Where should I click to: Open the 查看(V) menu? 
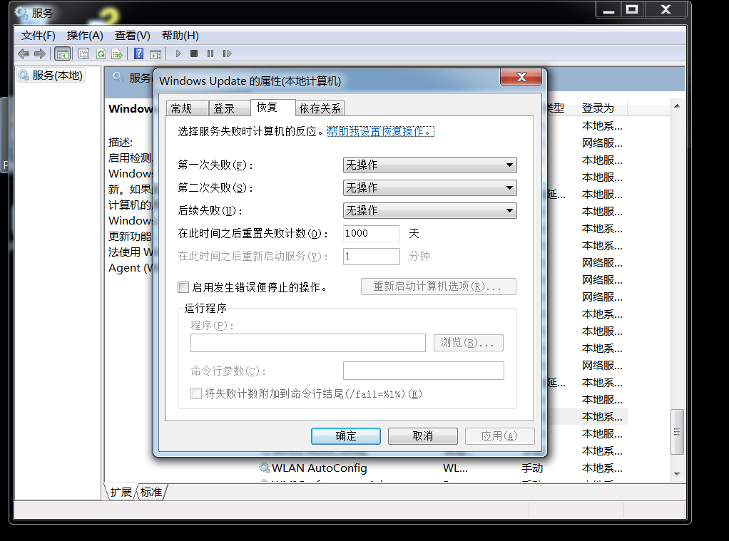click(133, 36)
